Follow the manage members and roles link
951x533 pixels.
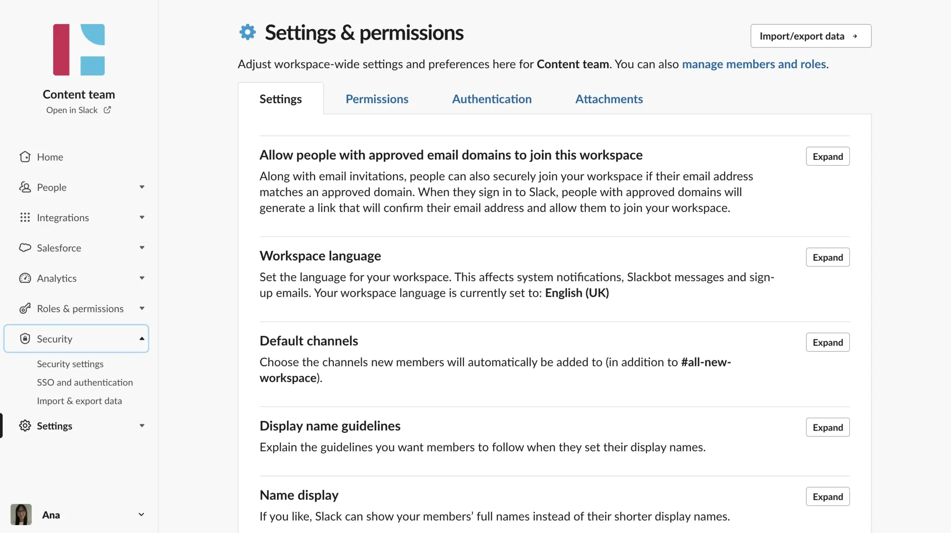754,64
